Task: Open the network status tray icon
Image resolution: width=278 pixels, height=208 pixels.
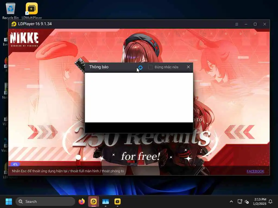Action: tap(240, 201)
